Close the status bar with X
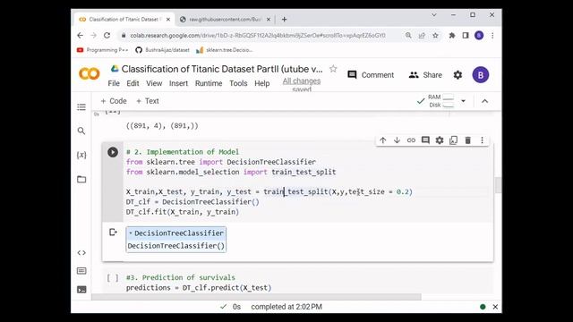This screenshot has height=322, width=573. pos(495,307)
